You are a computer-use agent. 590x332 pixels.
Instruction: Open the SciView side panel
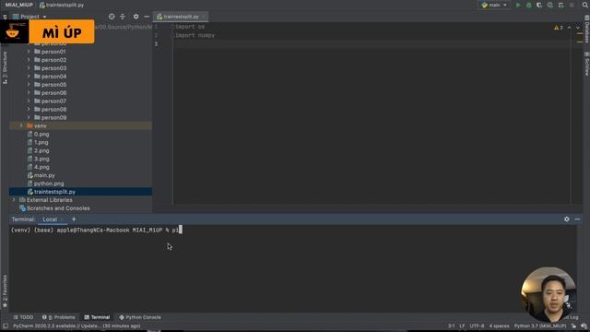point(586,64)
